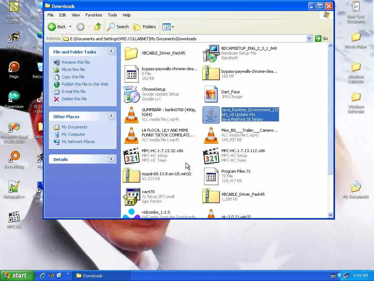
Task: Go to My Network Places link
Action: pyautogui.click(x=78, y=142)
